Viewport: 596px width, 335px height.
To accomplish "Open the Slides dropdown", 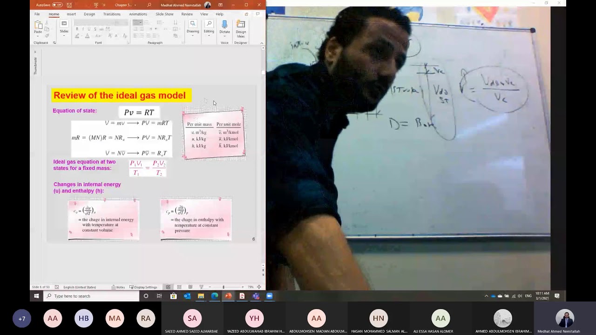I will coord(64,29).
